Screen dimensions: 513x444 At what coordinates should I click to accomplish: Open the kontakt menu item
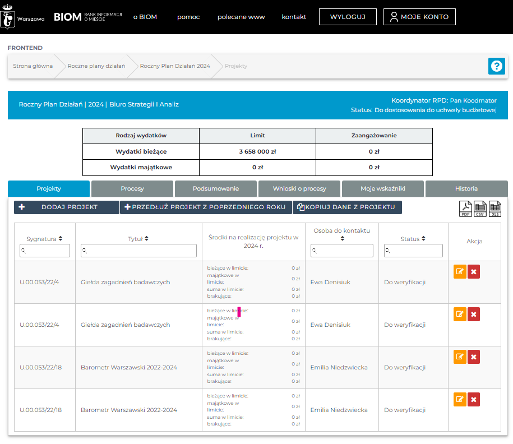[x=294, y=17]
